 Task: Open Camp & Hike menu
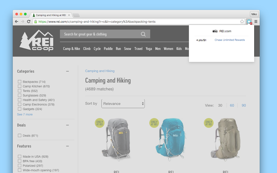(71, 49)
